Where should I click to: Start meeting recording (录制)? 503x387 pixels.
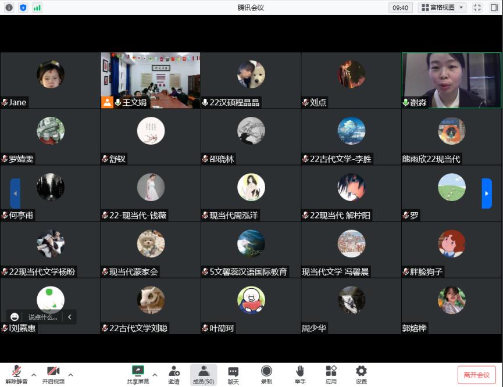266,374
